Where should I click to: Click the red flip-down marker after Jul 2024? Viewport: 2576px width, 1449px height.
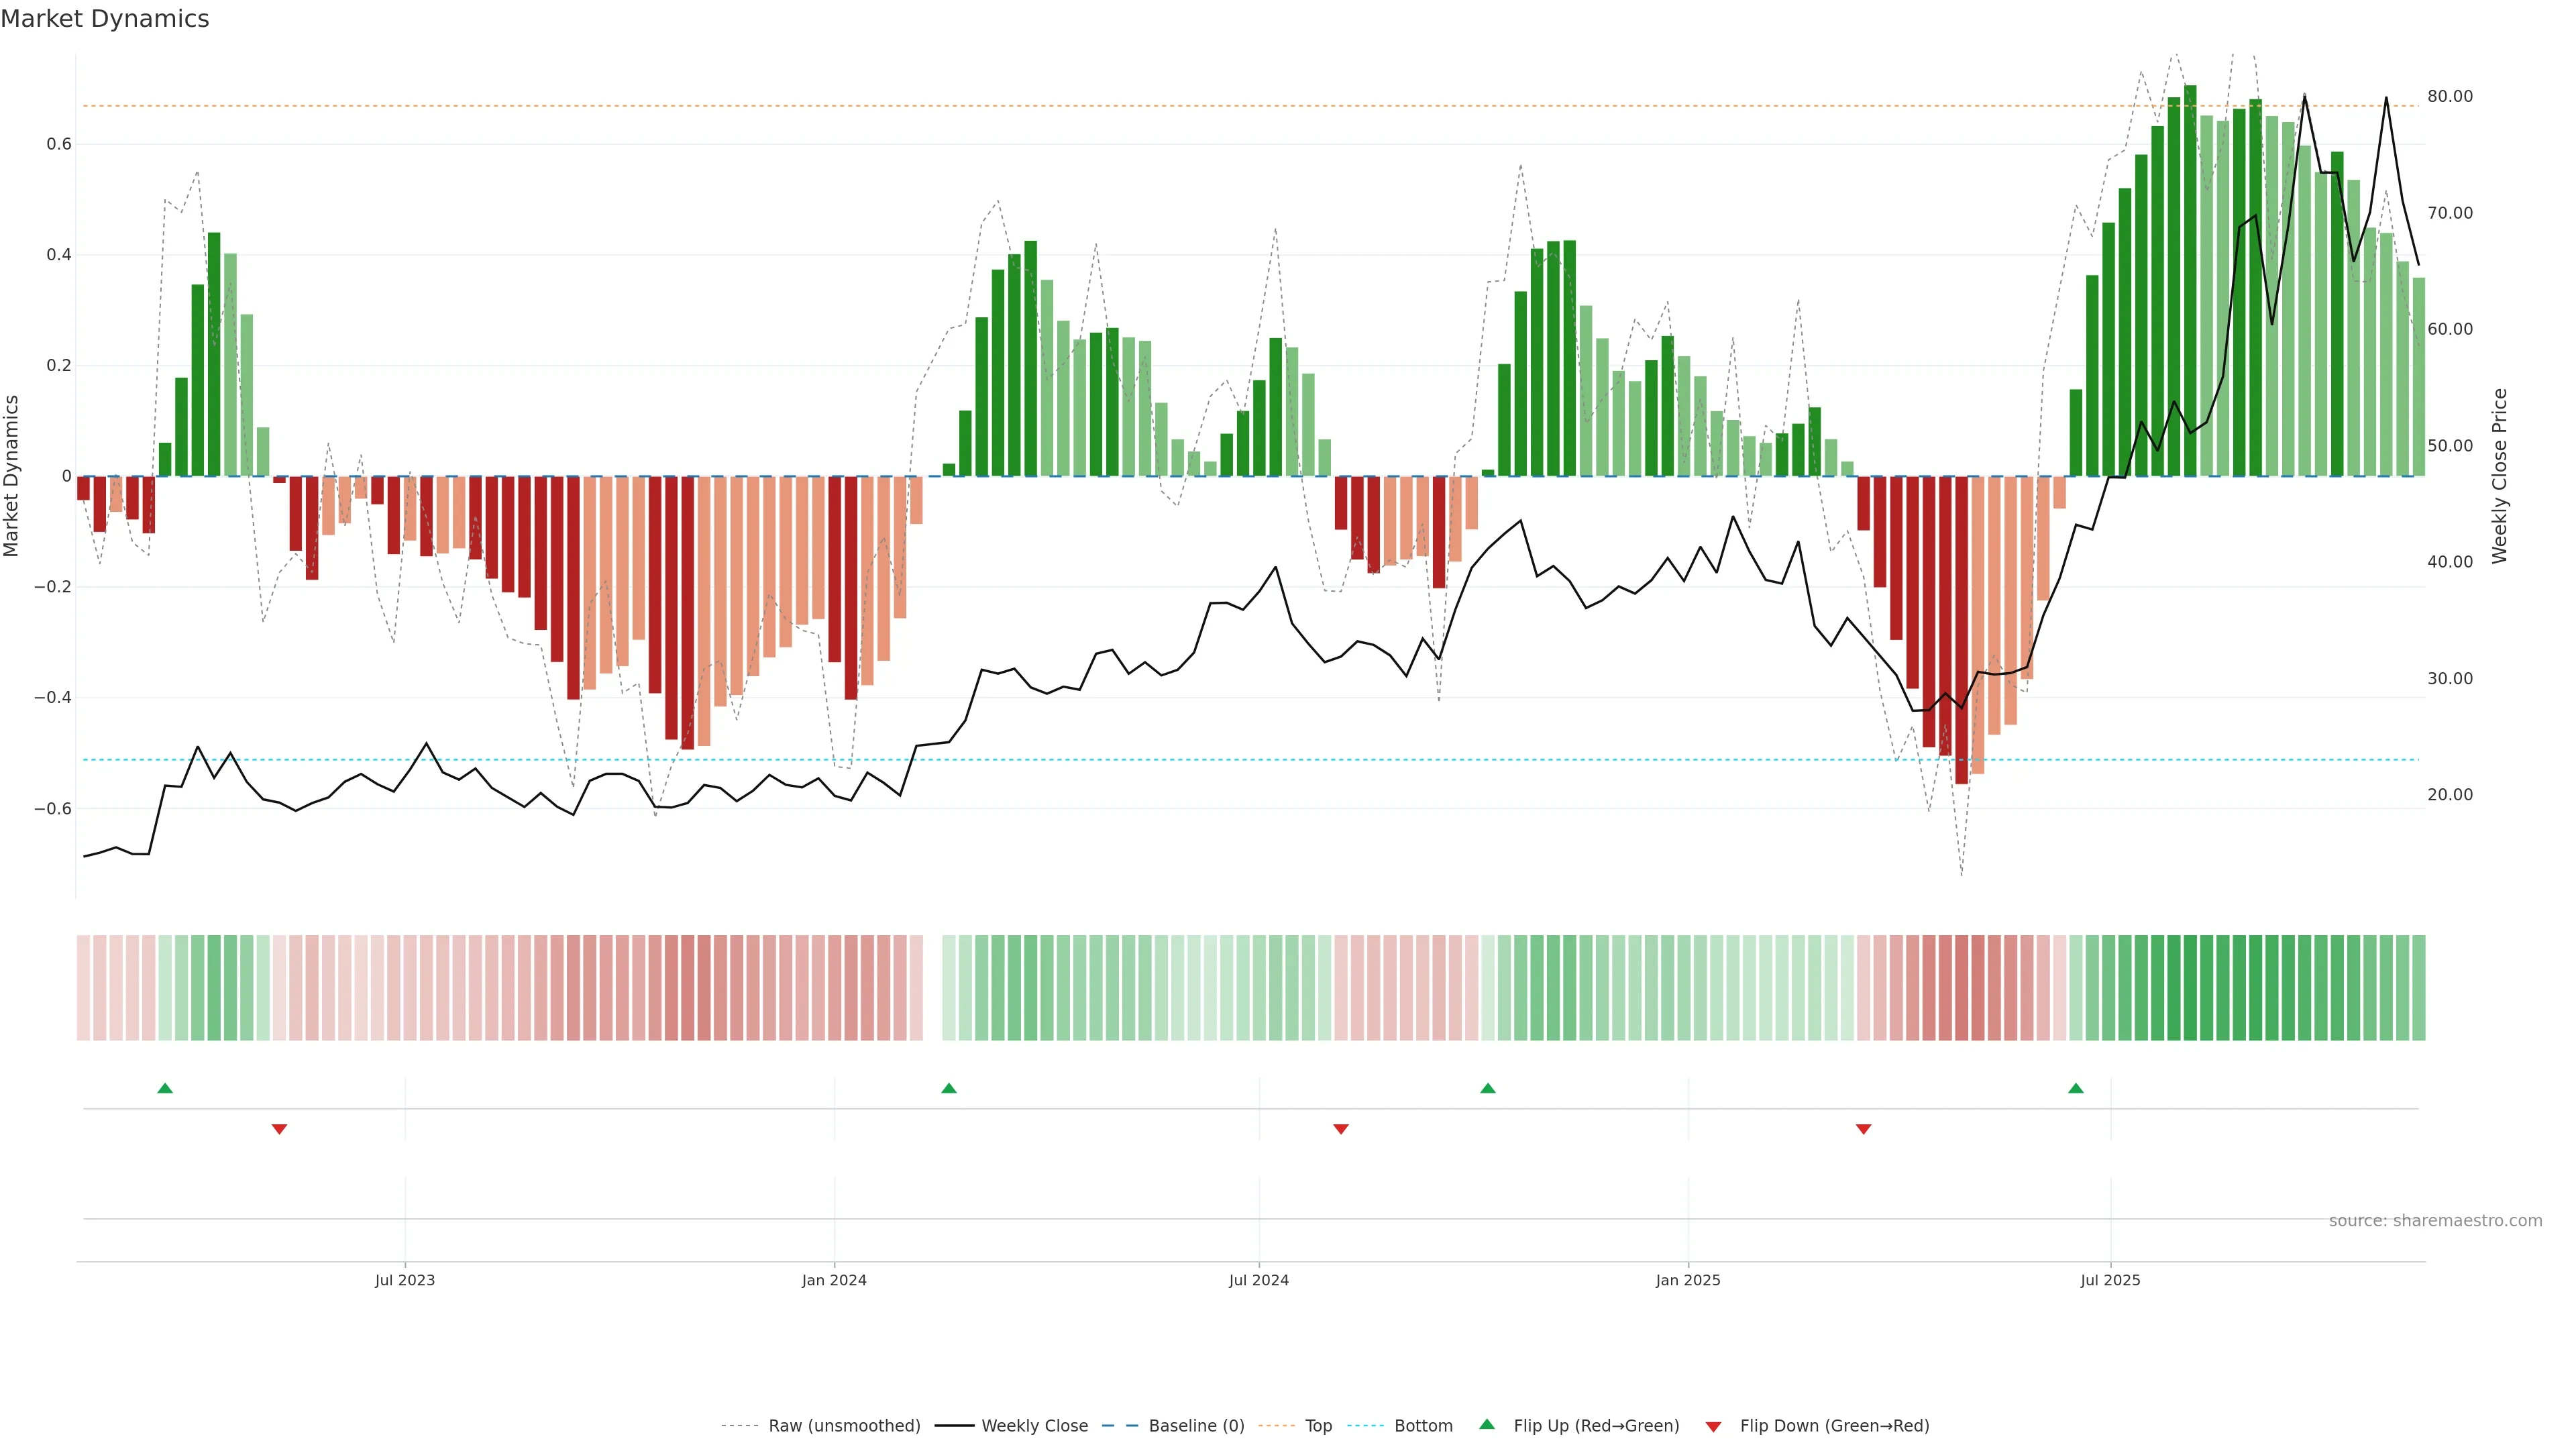coord(1341,1129)
